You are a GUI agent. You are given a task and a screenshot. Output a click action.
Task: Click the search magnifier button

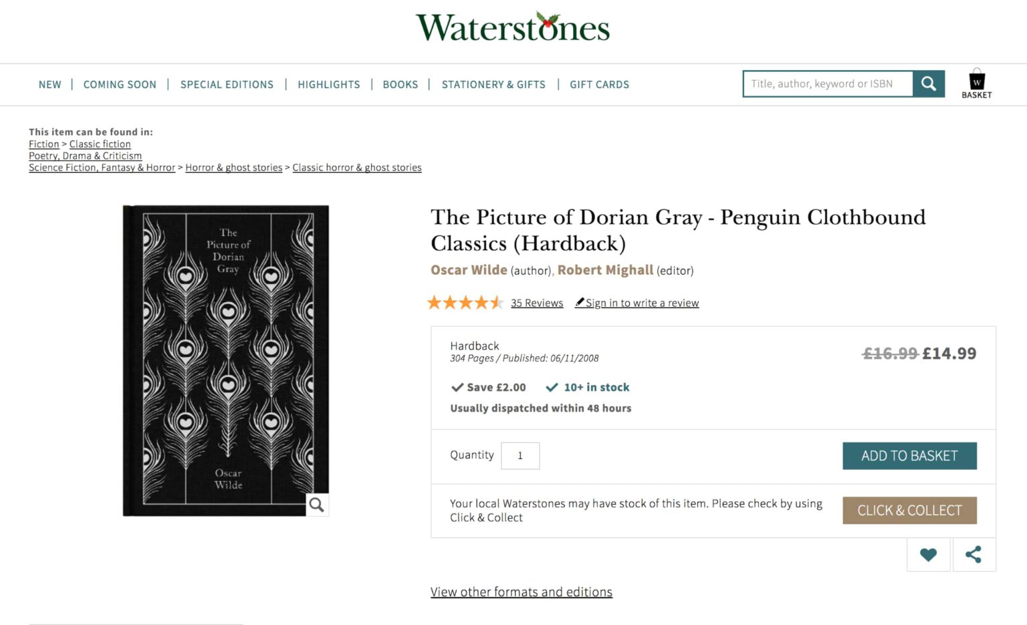point(929,84)
